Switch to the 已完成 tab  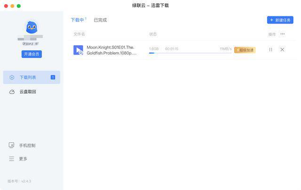tap(100, 20)
